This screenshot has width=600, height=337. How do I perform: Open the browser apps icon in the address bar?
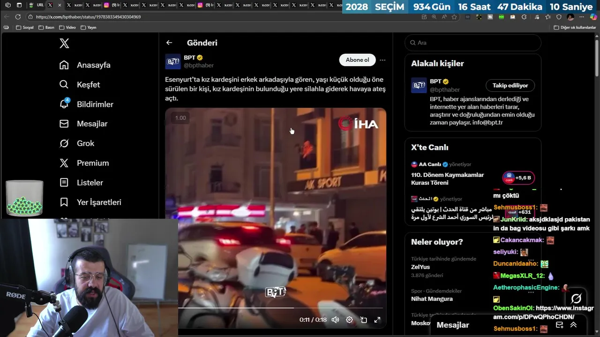point(424,17)
